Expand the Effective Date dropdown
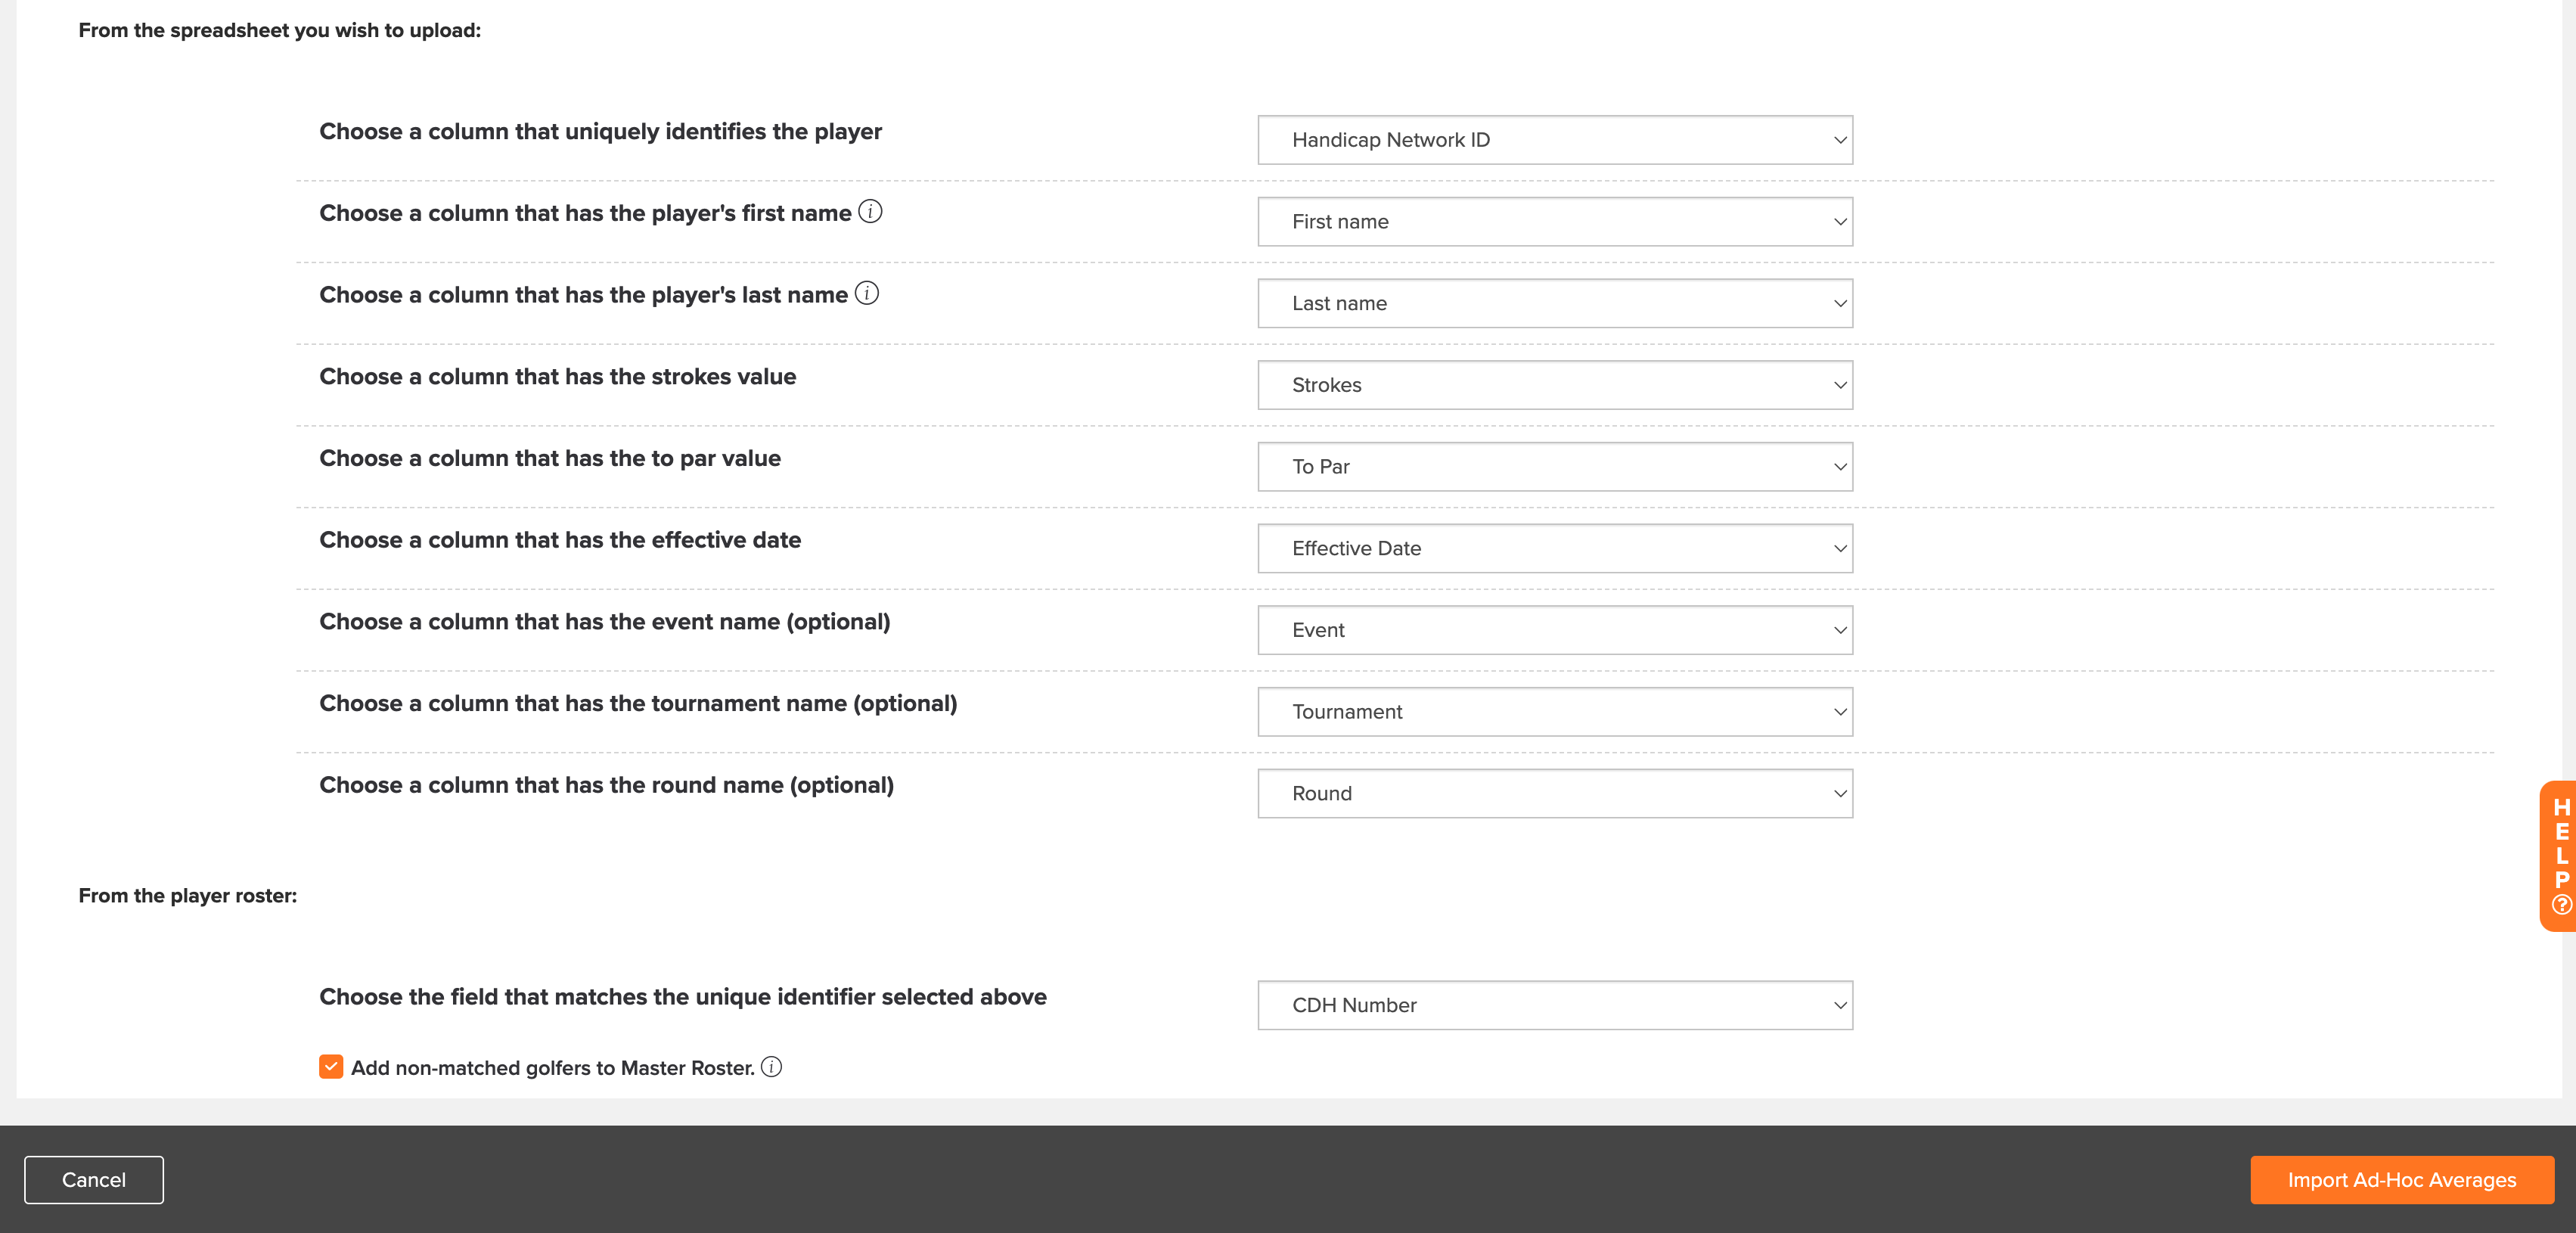The width and height of the screenshot is (2576, 1233). 1555,548
